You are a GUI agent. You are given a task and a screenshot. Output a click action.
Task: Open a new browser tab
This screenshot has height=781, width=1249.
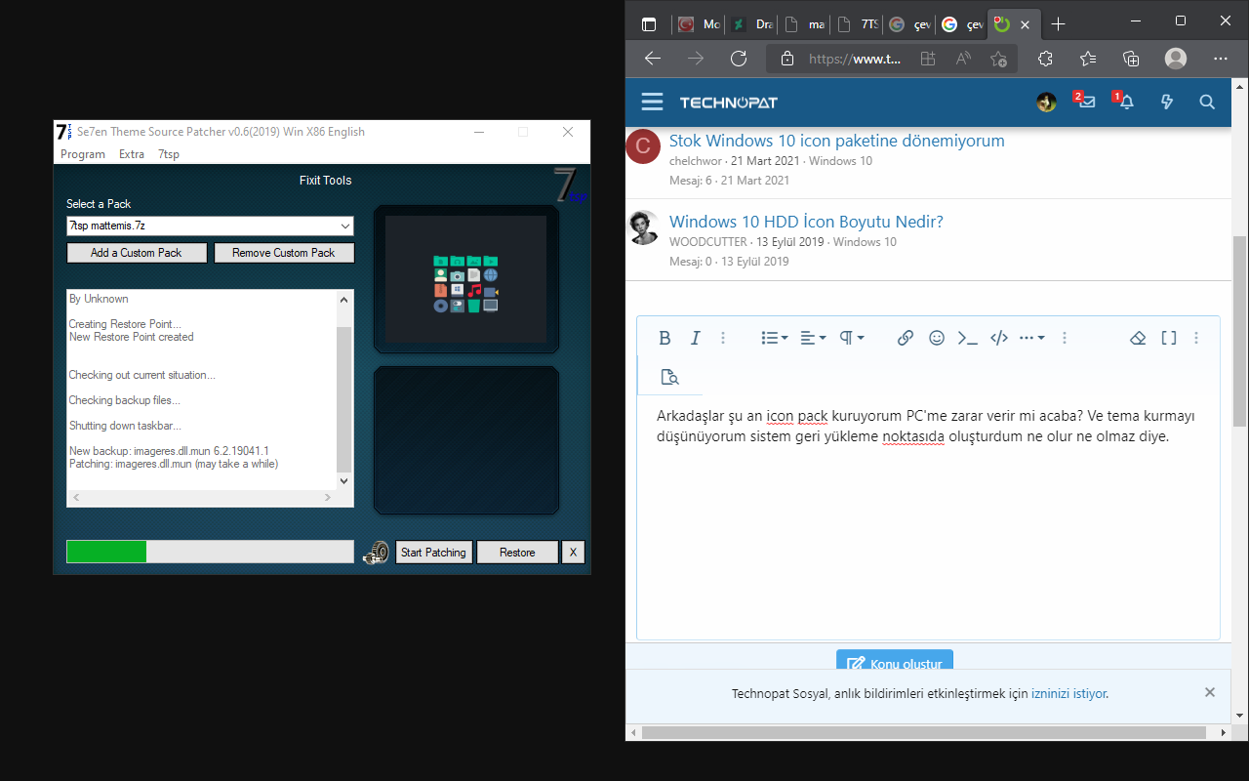1059,24
